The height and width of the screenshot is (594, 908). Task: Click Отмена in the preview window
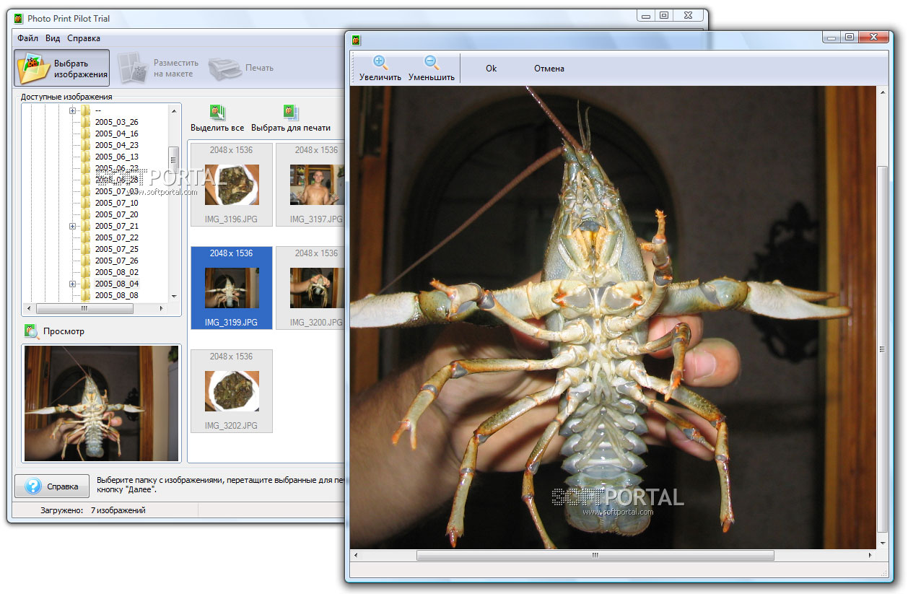549,69
